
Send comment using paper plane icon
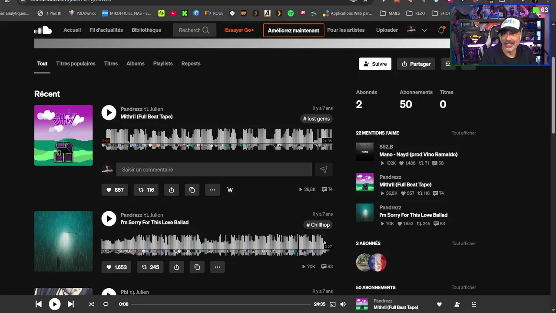(324, 170)
